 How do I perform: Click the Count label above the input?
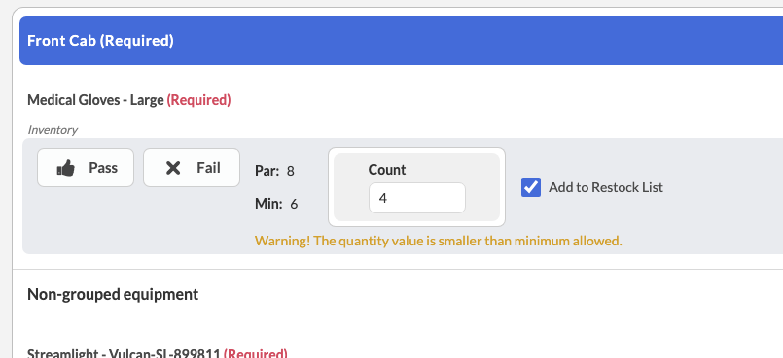click(387, 170)
